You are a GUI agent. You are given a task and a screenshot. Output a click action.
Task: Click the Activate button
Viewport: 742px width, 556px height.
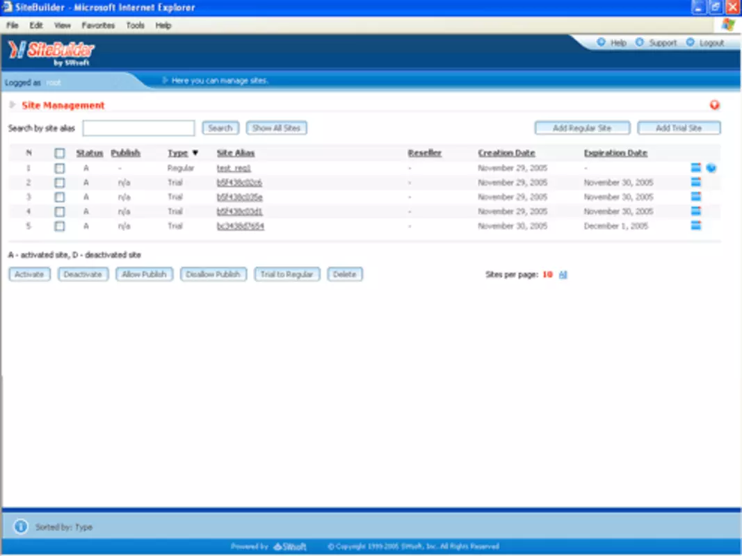tap(29, 275)
